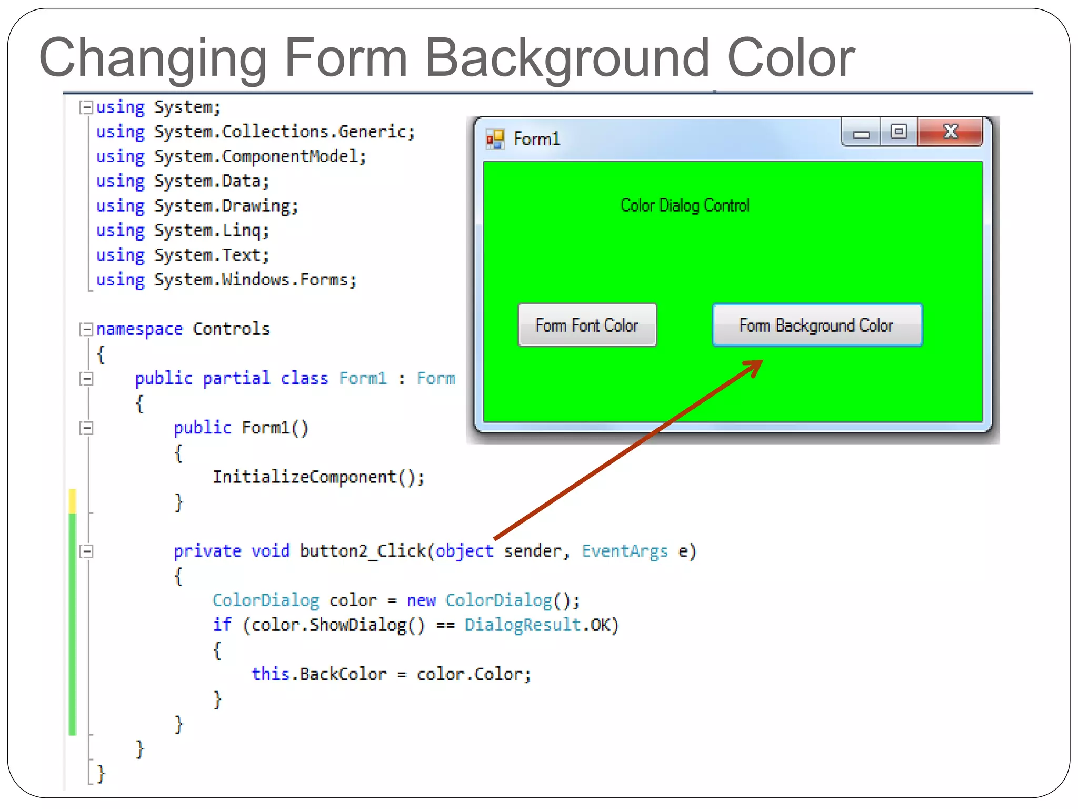Click the slide title Changing Form Background Color
Screen dimensions: 1078x809
click(x=446, y=58)
